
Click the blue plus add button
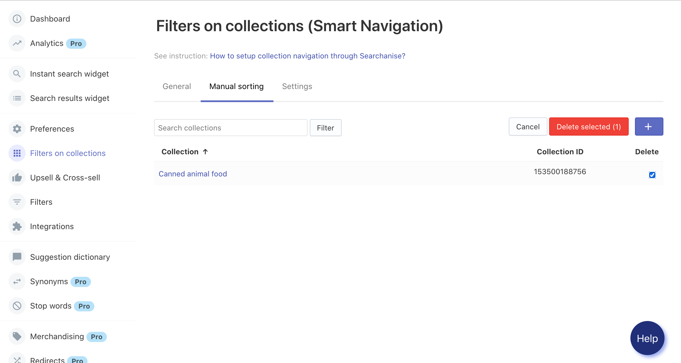click(649, 127)
